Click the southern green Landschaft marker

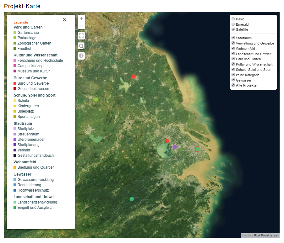pyautogui.click(x=132, y=199)
